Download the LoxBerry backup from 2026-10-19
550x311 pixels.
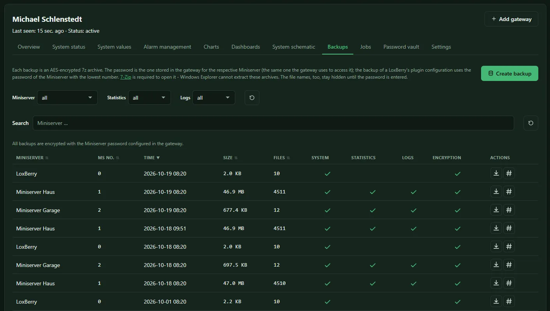coord(496,173)
